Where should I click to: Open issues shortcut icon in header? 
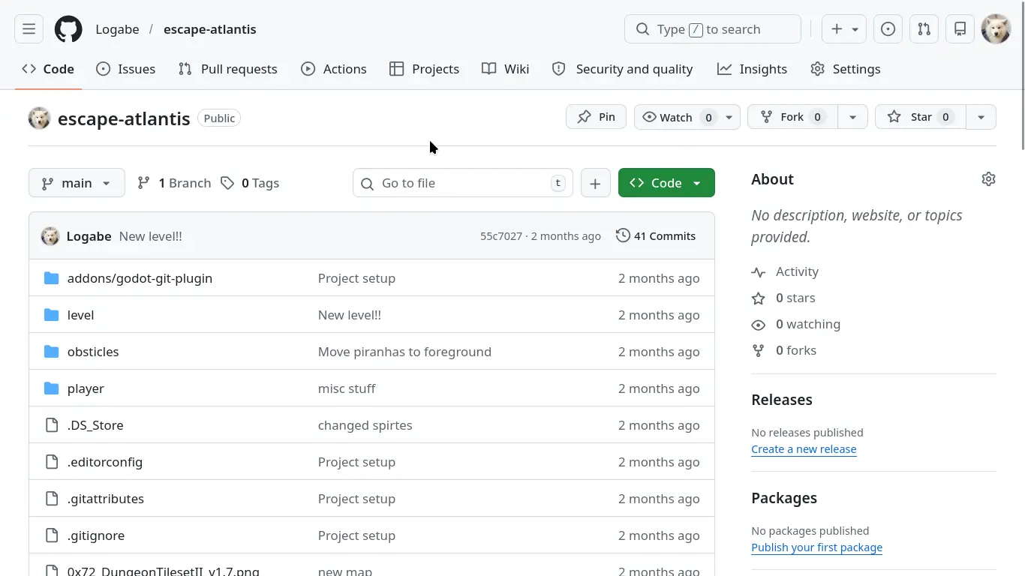[888, 29]
